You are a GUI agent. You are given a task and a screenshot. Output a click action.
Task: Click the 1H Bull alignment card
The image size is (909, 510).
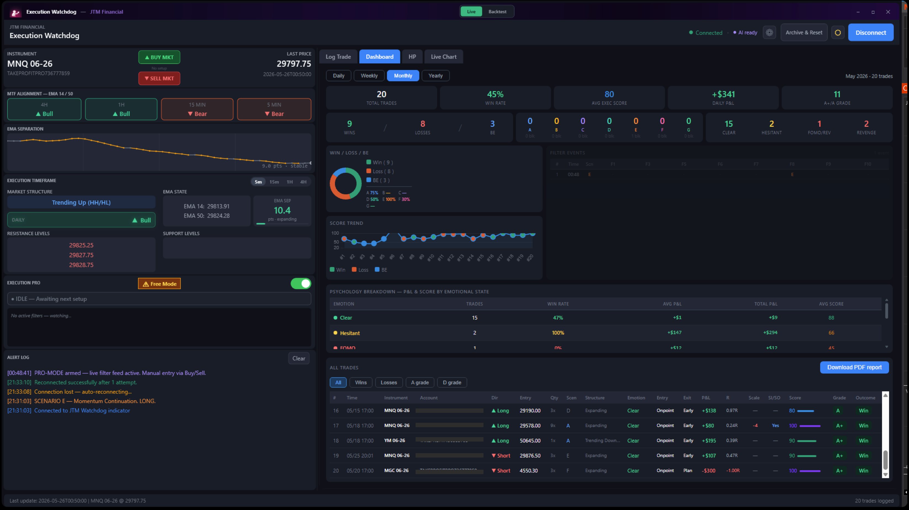(x=121, y=109)
